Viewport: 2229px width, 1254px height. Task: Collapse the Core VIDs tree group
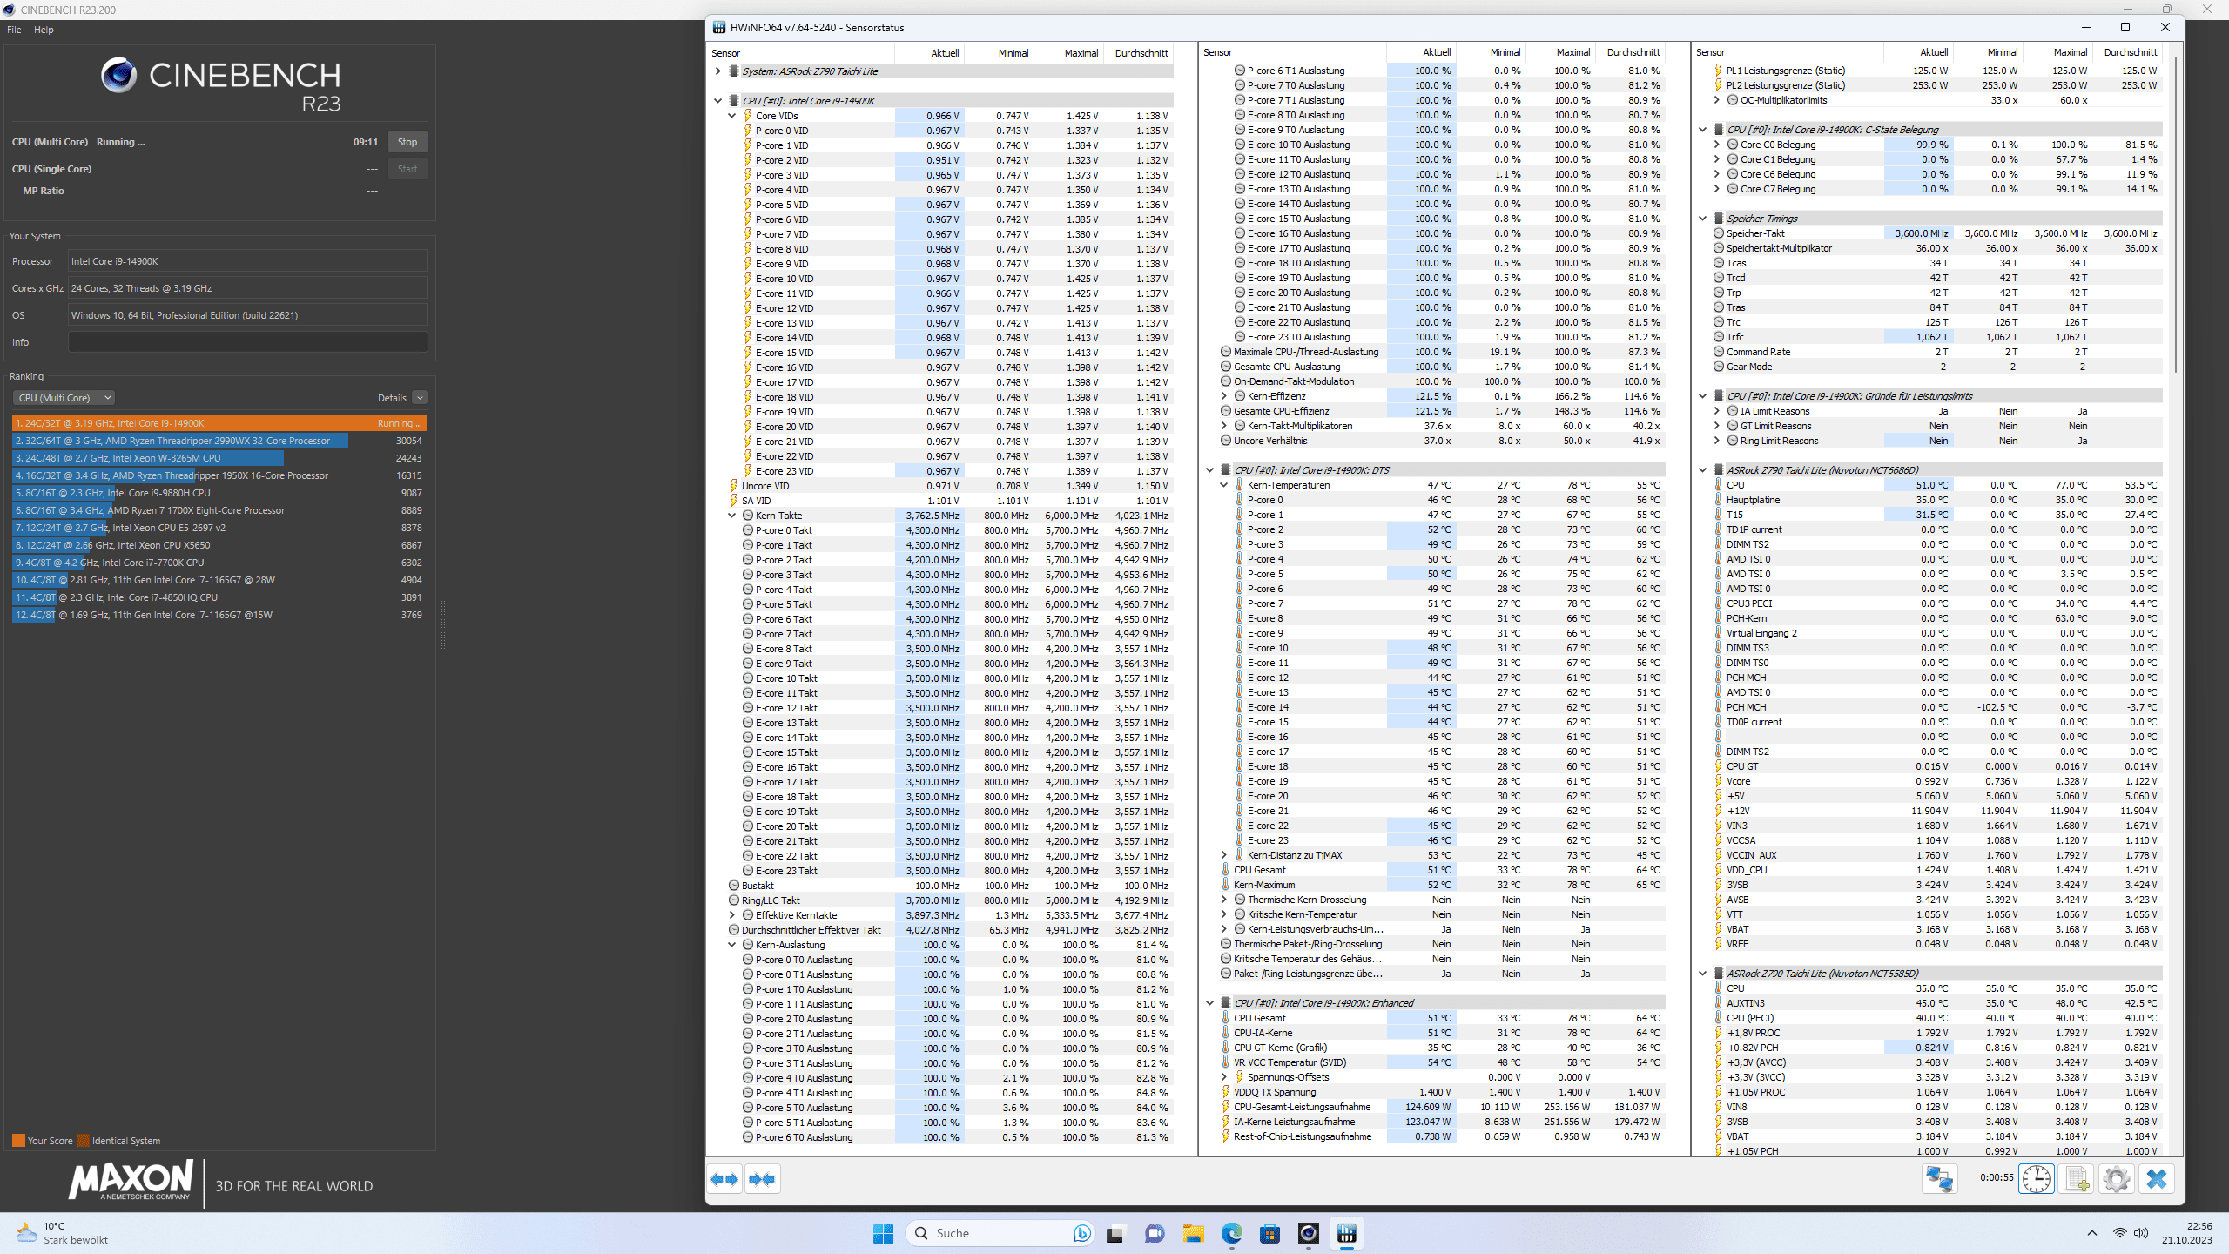click(x=732, y=116)
